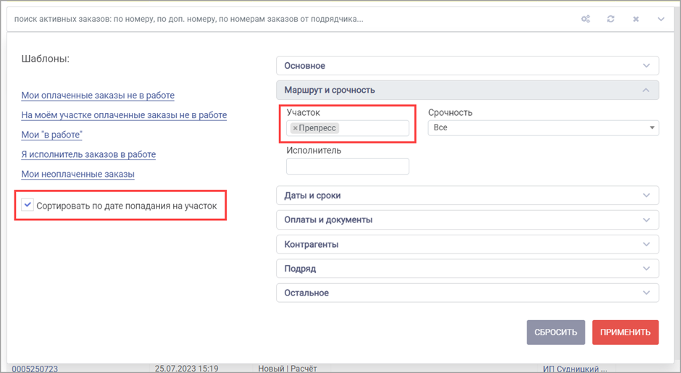Open the Срочность dropdown
This screenshot has height=373, width=681.
tap(543, 127)
